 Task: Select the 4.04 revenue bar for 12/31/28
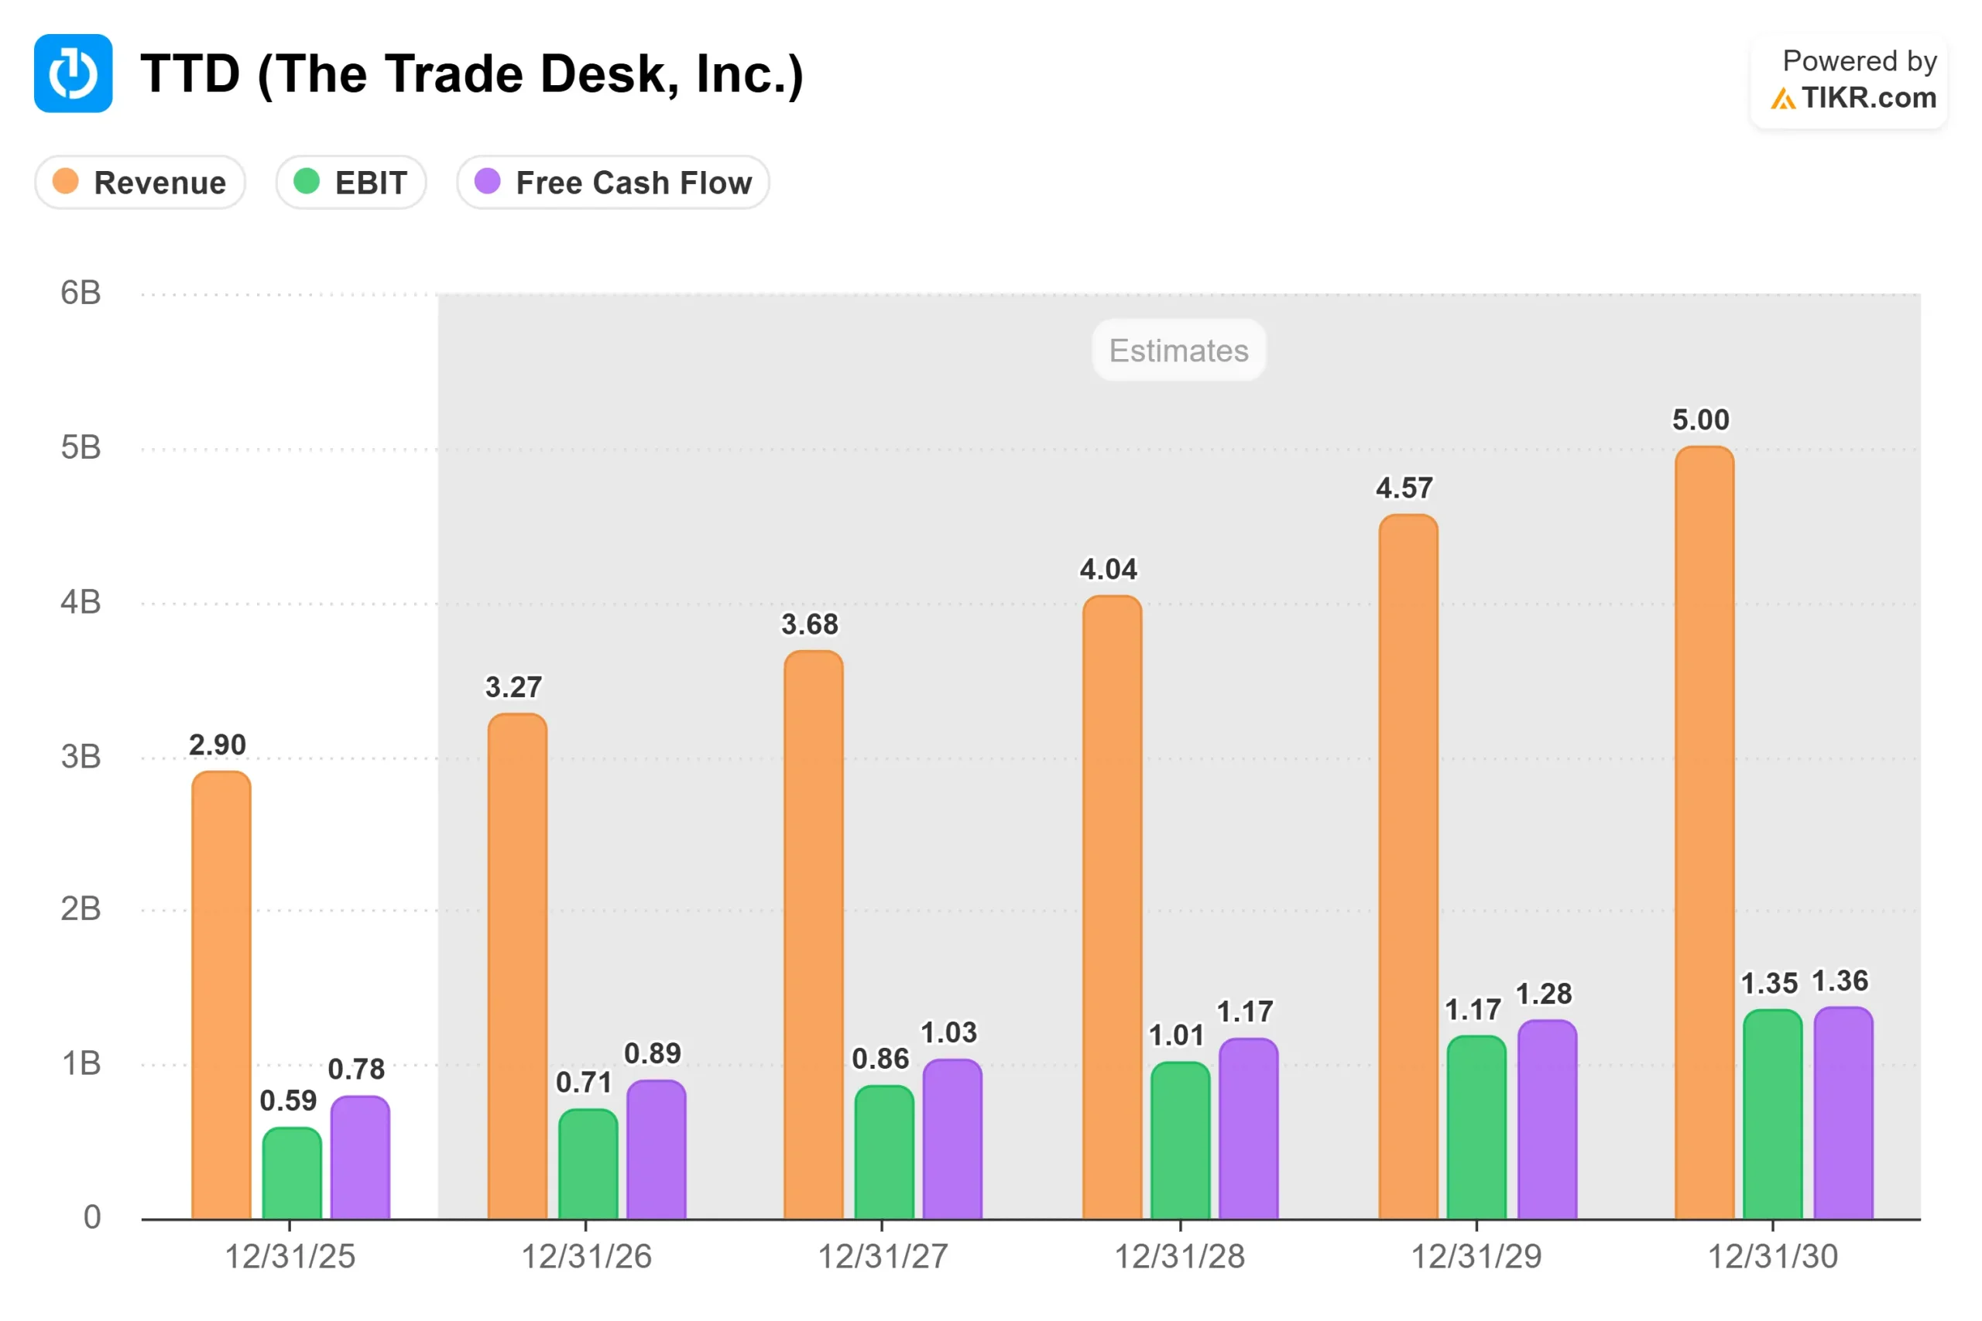tap(1113, 907)
